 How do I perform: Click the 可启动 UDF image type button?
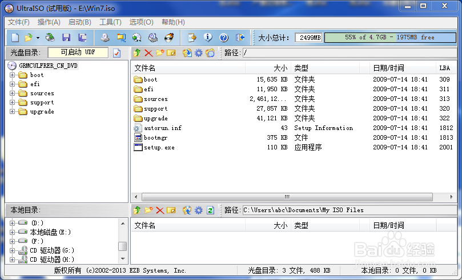[x=78, y=52]
